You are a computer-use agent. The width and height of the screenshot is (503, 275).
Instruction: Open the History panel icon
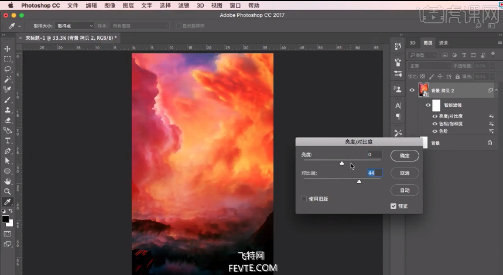click(398, 46)
